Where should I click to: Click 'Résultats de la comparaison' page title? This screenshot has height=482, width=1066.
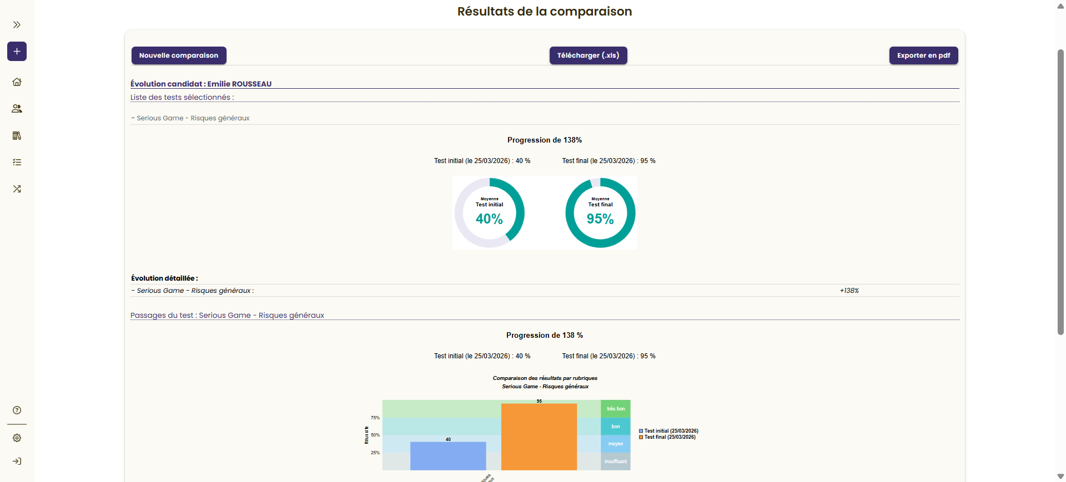[x=544, y=12]
